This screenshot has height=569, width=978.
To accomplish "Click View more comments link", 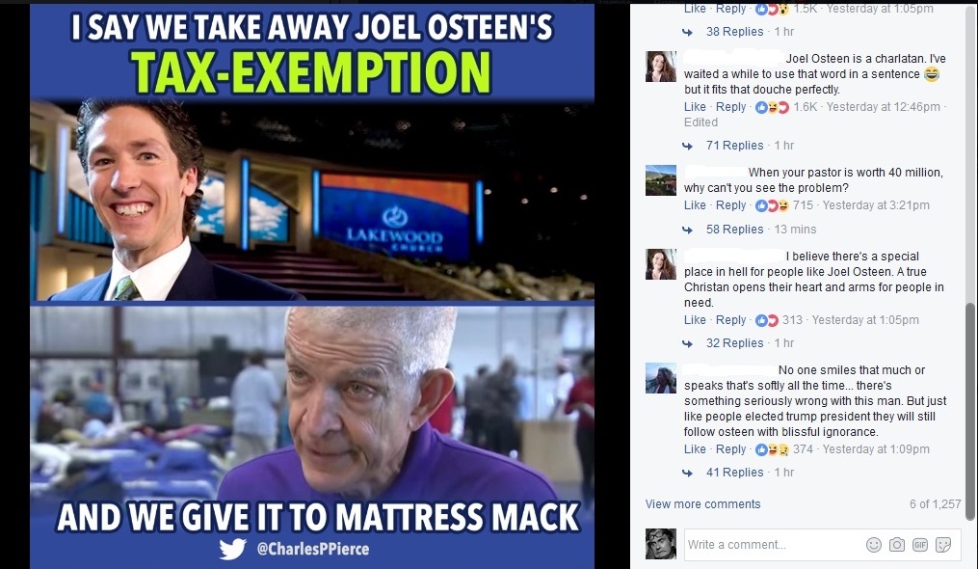I will 703,504.
